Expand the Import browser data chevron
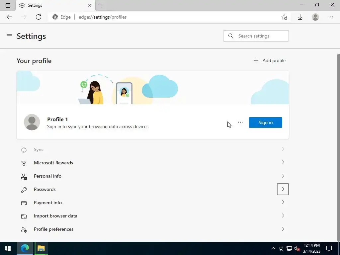 pyautogui.click(x=283, y=215)
